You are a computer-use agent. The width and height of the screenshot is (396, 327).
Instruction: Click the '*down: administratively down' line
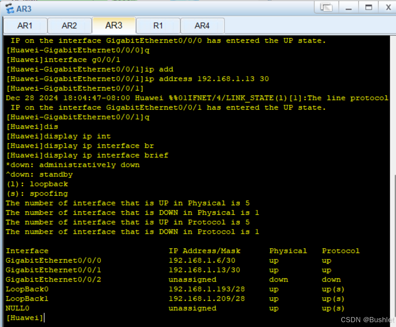73,165
